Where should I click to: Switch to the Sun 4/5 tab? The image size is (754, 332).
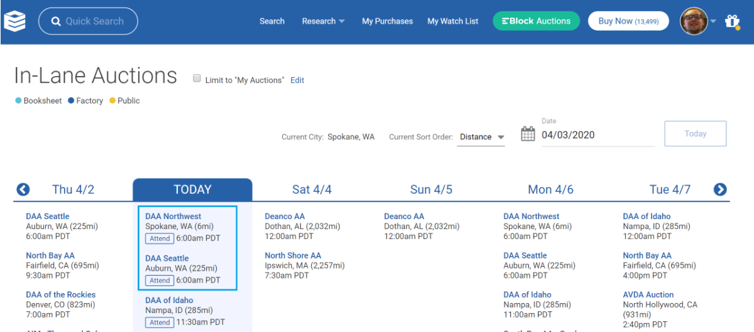pos(431,190)
